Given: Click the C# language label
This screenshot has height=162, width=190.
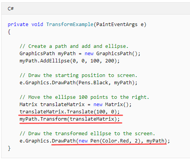Looking at the screenshot, I should tap(11, 8).
